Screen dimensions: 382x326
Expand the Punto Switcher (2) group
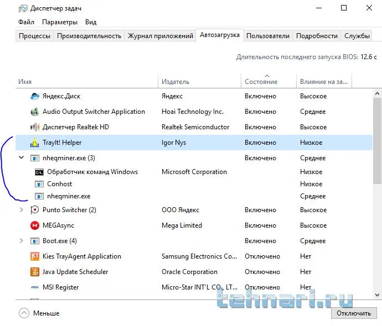tap(22, 210)
